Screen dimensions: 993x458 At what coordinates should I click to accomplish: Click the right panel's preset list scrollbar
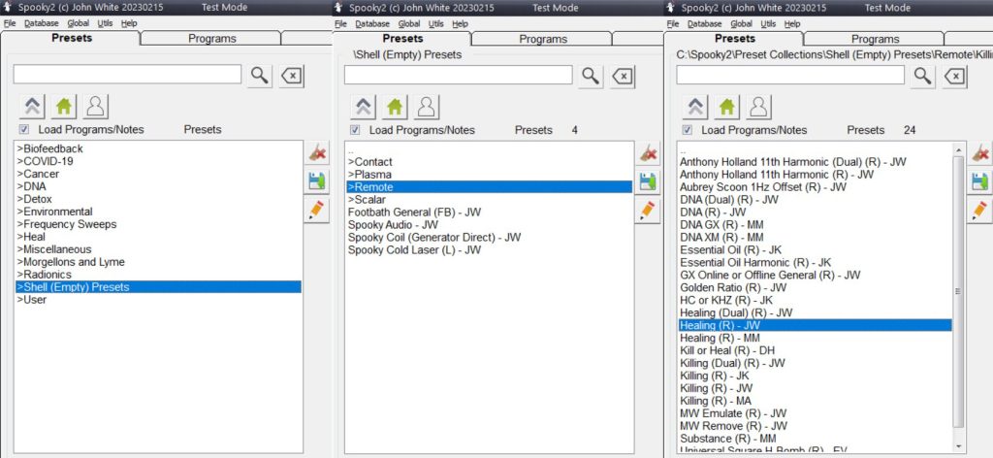click(959, 291)
